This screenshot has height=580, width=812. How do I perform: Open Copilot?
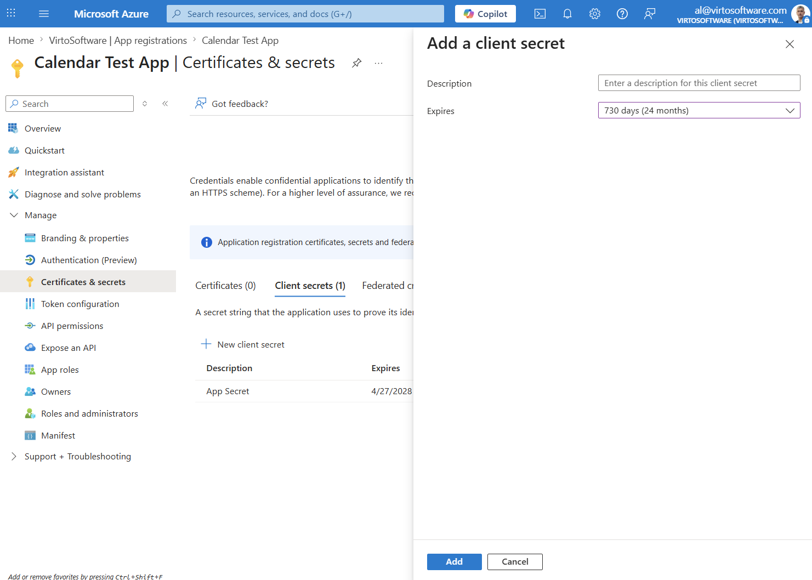point(485,14)
